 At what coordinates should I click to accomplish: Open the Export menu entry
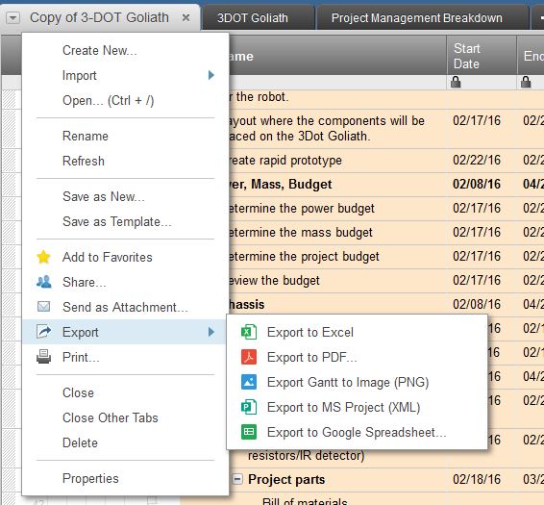click(x=81, y=333)
